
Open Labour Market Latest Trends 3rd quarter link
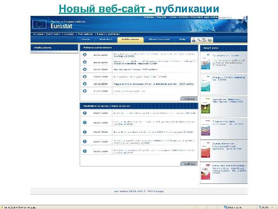click(154, 123)
